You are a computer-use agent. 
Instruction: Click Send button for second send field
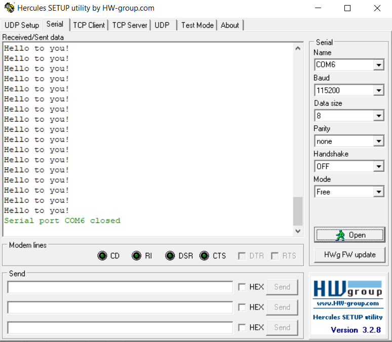coord(282,307)
